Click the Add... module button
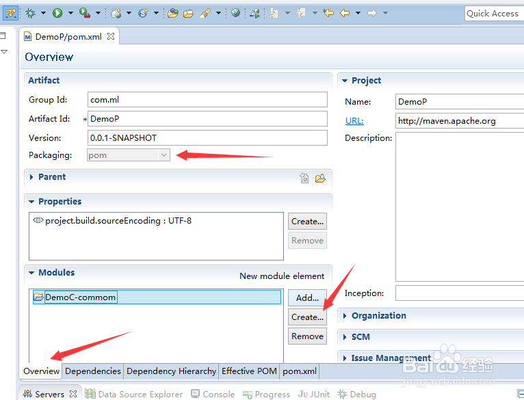 point(307,297)
